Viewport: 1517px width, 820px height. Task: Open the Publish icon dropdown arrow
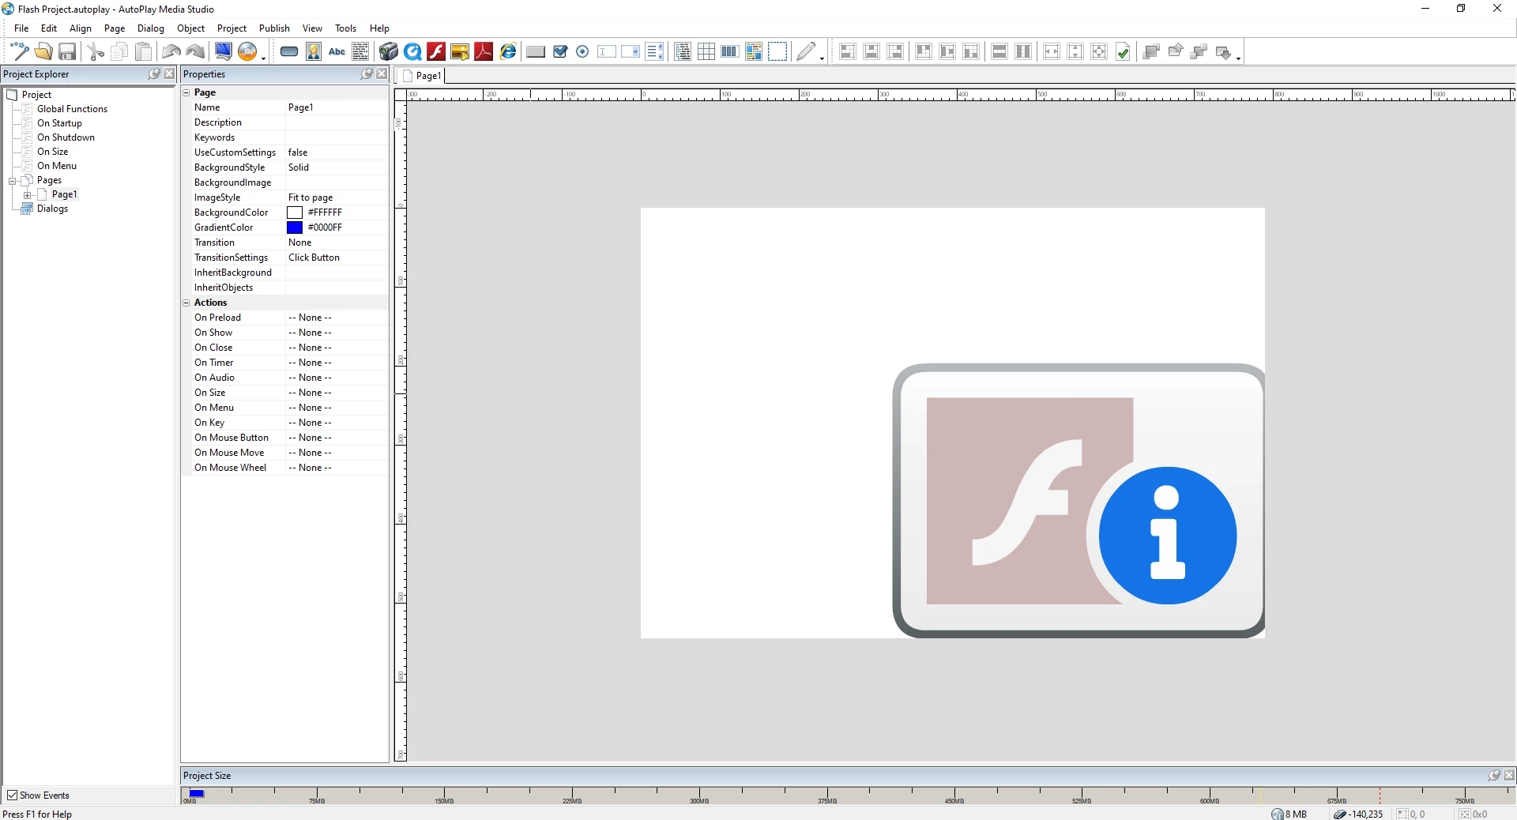(263, 57)
